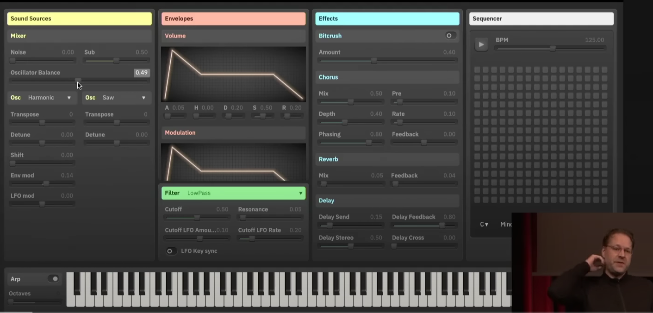Screen dimensions: 653x313
Task: Click the Delay section heading
Action: click(x=387, y=200)
